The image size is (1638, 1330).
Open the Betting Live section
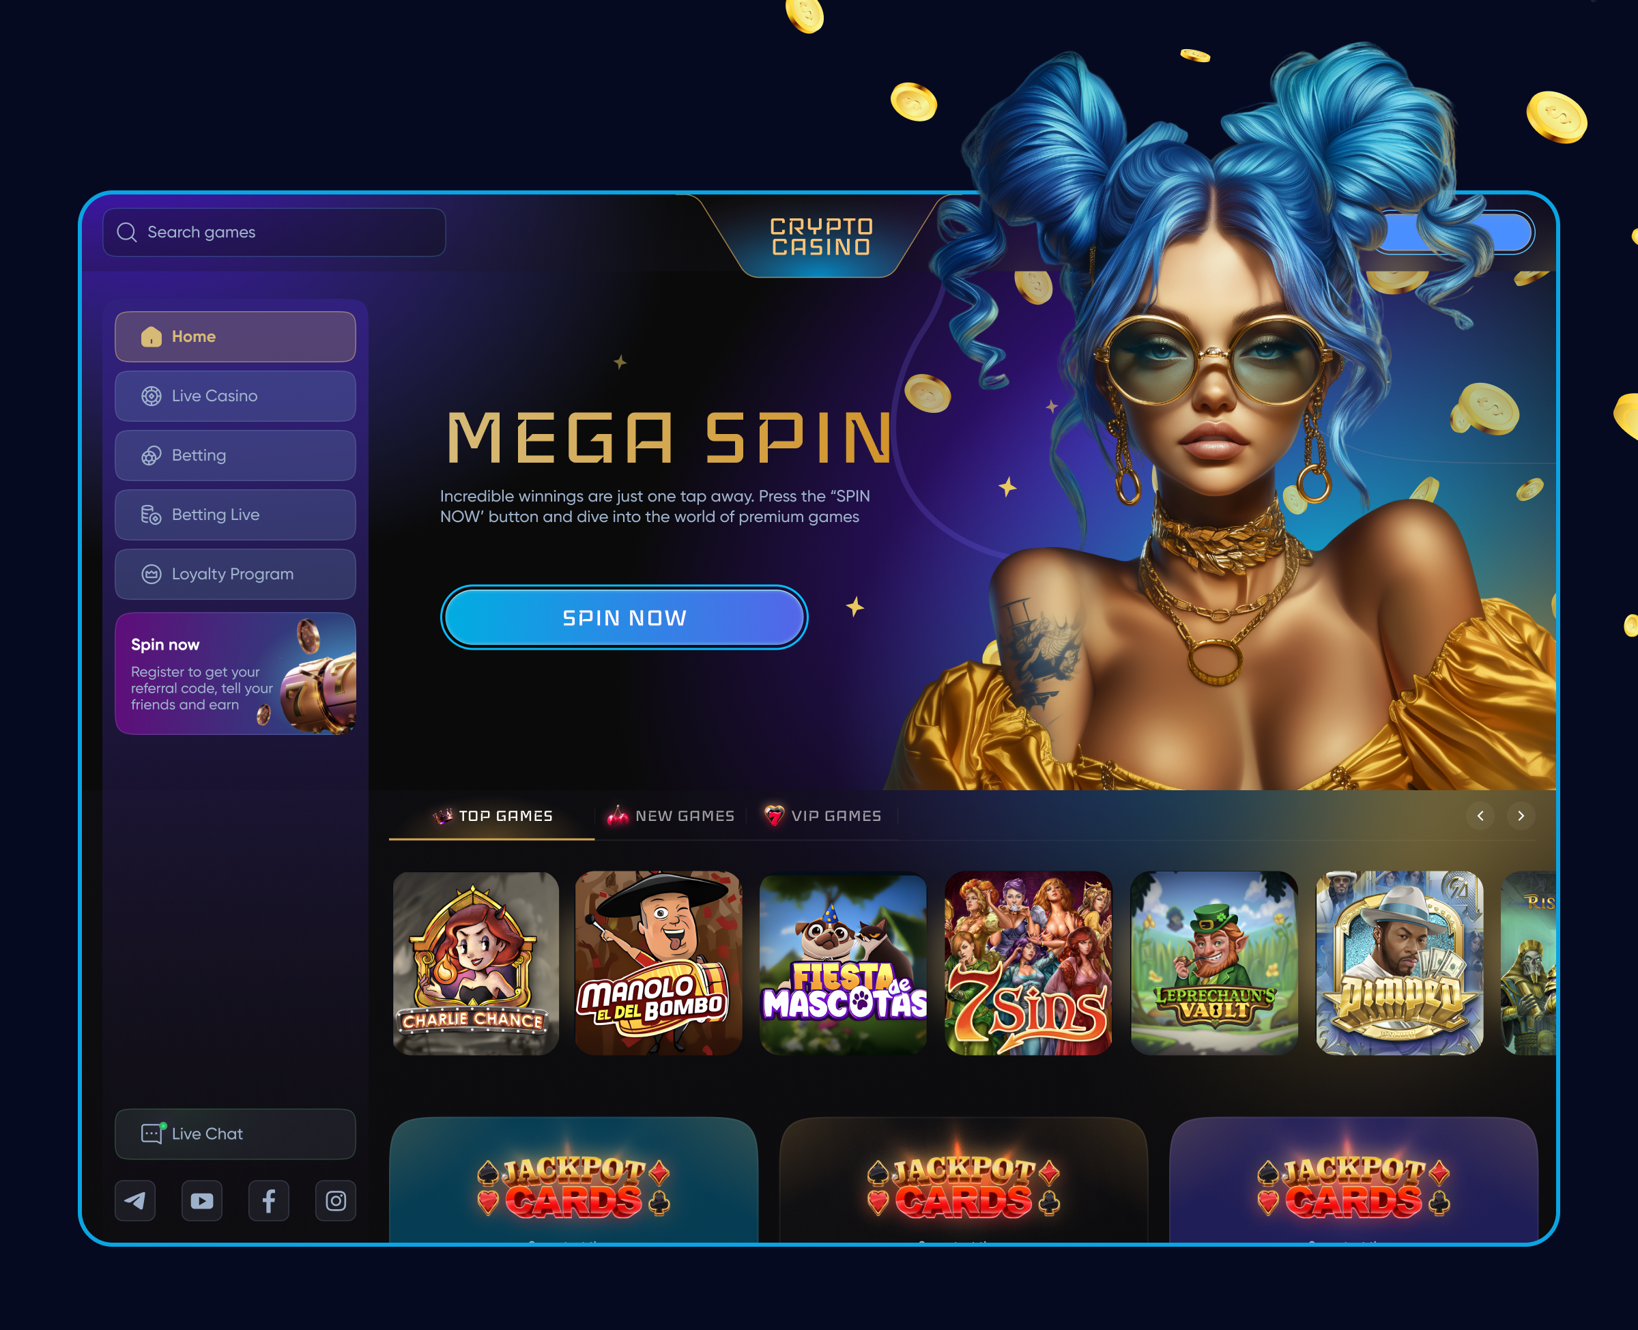click(x=235, y=515)
